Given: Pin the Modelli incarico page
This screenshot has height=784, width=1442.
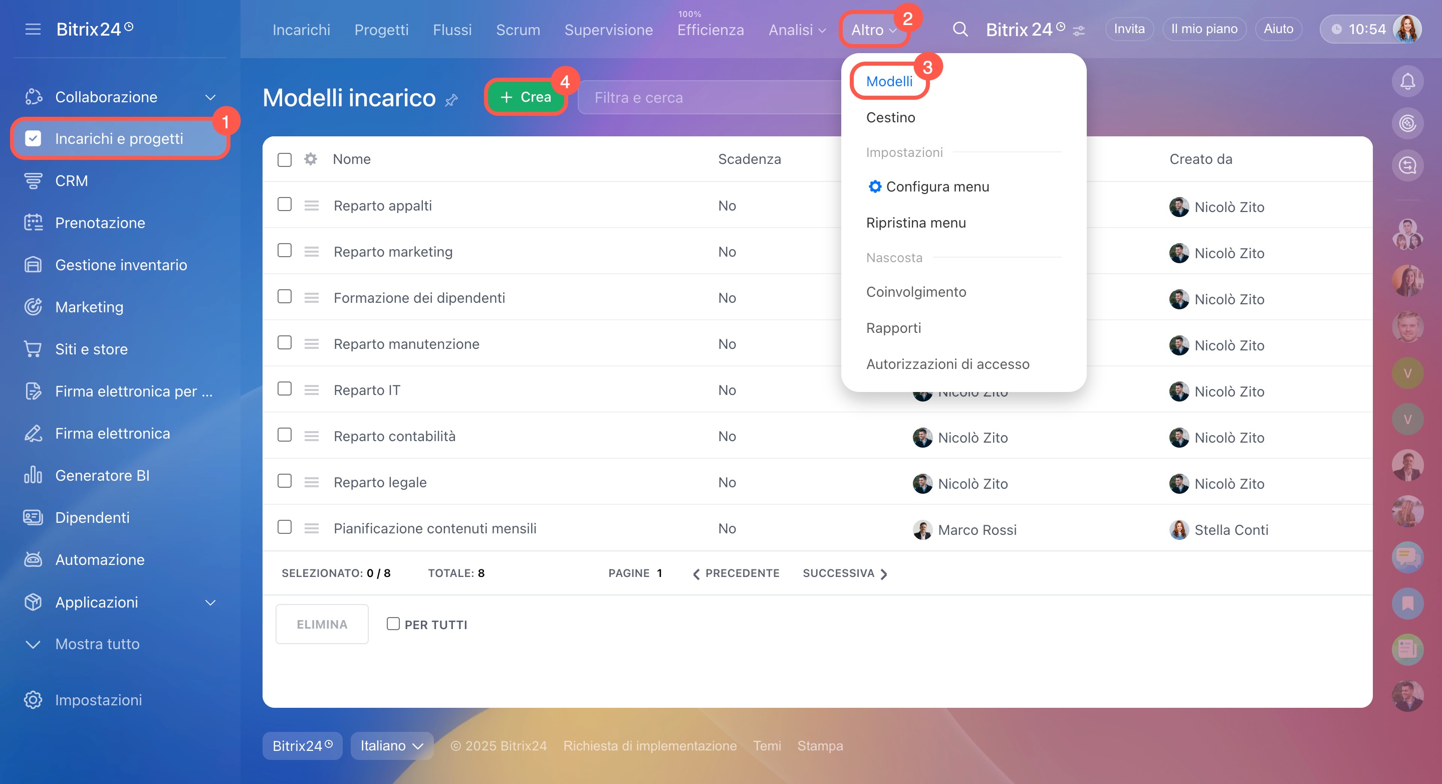Looking at the screenshot, I should point(452,100).
